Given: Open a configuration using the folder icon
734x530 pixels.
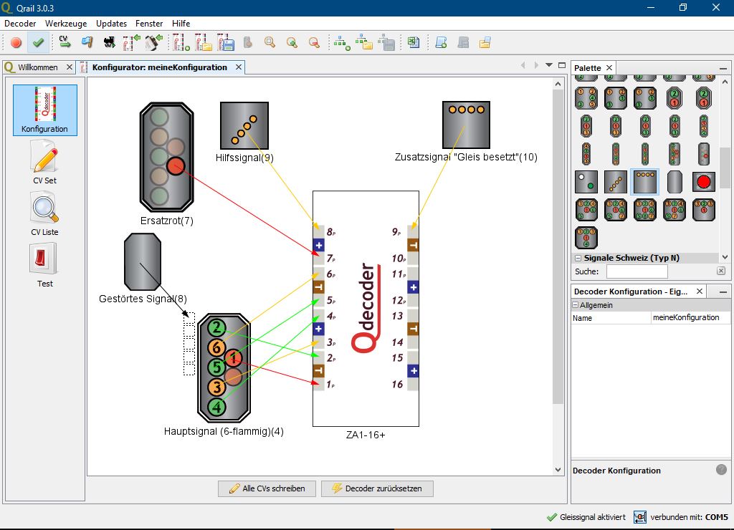Looking at the screenshot, I should (204, 42).
